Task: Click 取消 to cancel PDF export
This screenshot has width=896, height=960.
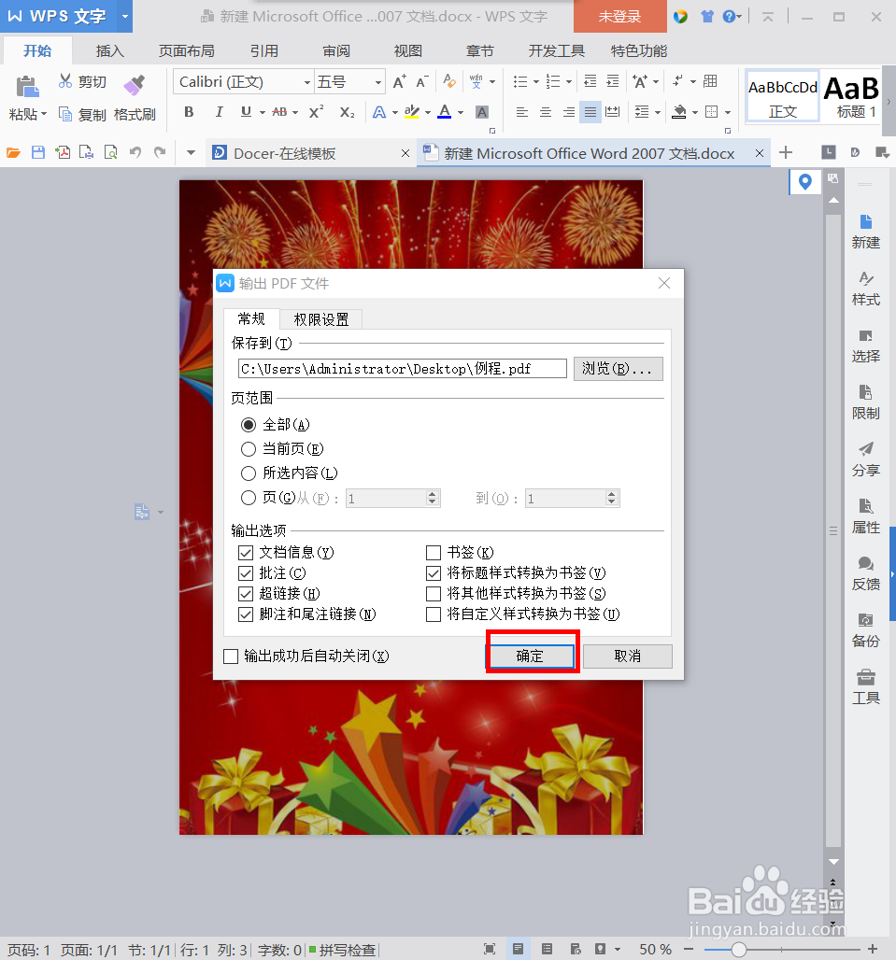Action: pos(627,656)
